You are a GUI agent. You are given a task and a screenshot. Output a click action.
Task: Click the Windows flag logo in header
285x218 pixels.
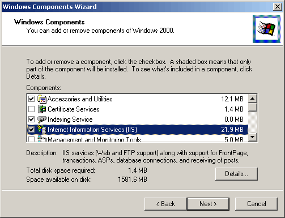tap(266, 29)
